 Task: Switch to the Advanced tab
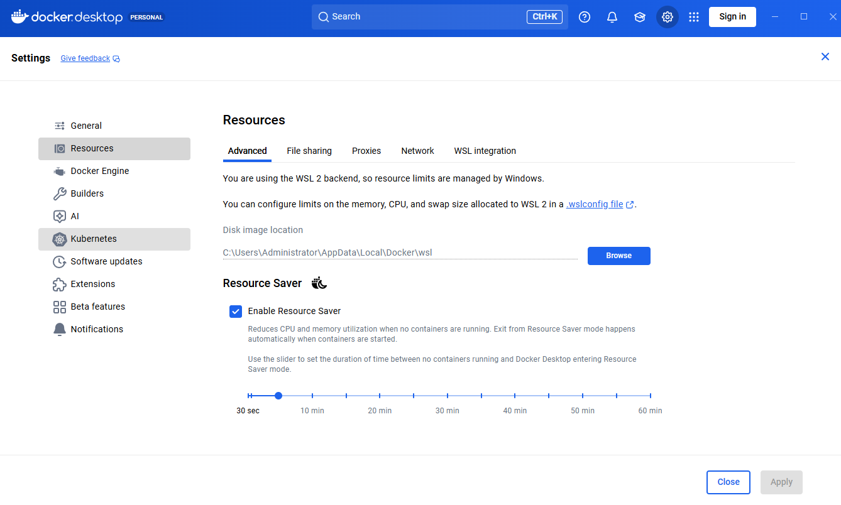(248, 151)
